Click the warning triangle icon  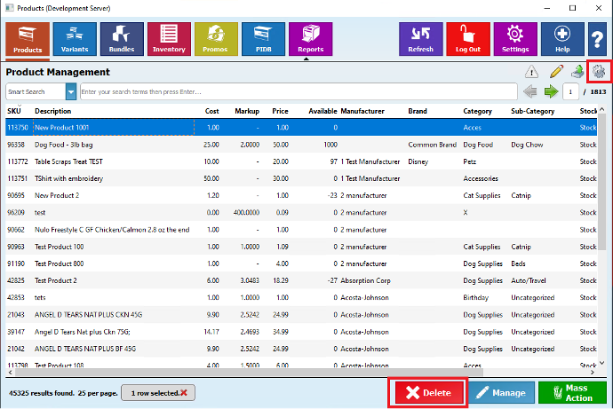click(531, 72)
